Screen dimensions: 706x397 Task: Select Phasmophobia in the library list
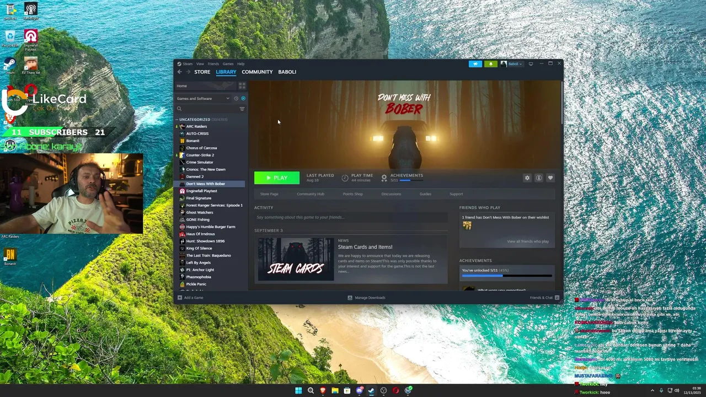click(x=199, y=277)
